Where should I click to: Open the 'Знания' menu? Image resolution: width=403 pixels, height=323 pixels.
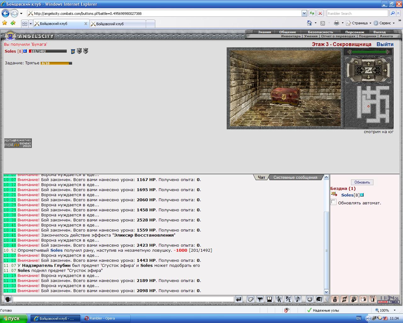tap(264, 32)
